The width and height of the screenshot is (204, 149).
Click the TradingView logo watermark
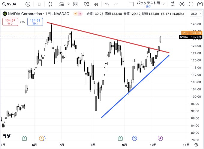point(7,136)
